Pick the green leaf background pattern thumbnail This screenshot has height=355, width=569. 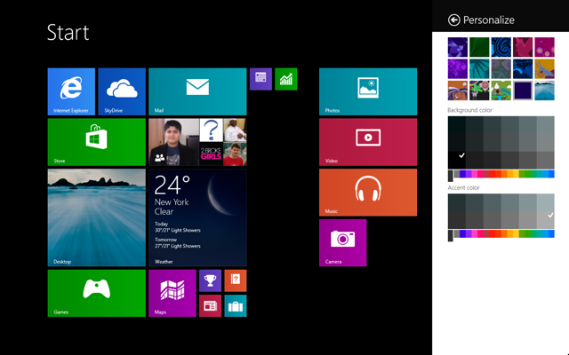point(479,47)
